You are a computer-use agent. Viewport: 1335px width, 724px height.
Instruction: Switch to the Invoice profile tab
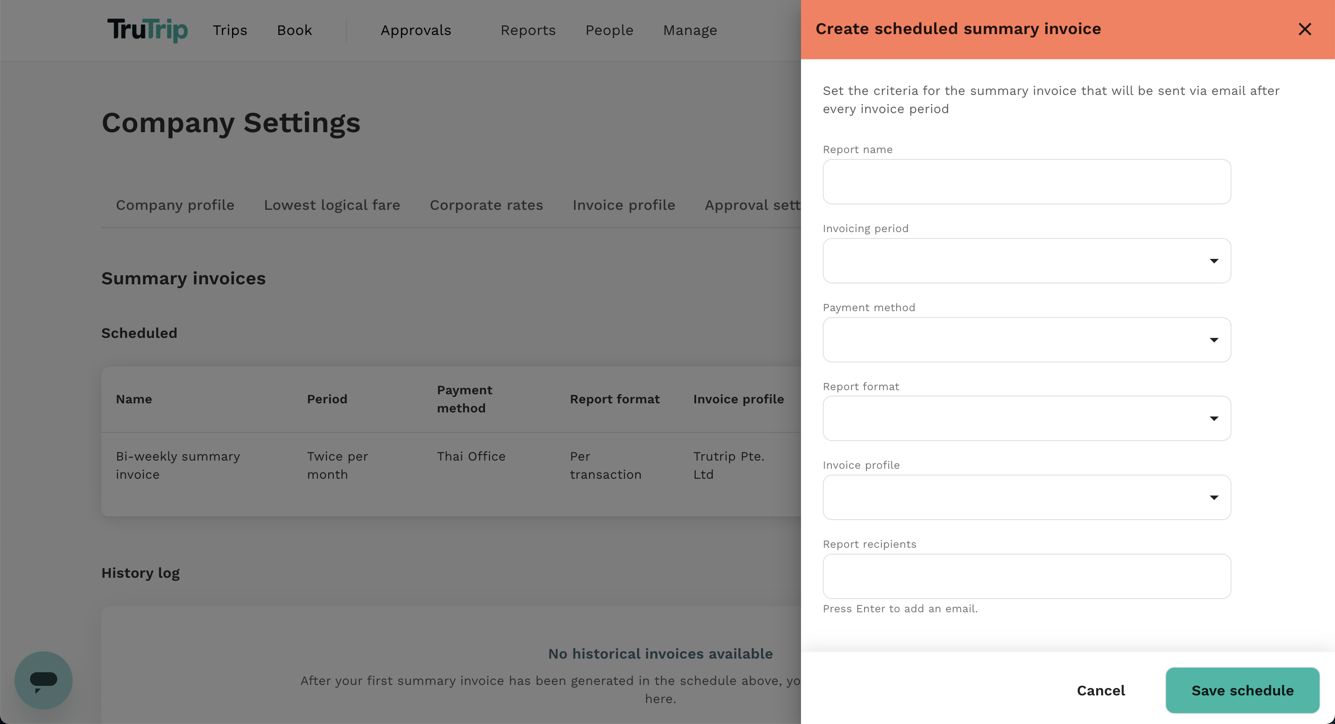pyautogui.click(x=623, y=205)
